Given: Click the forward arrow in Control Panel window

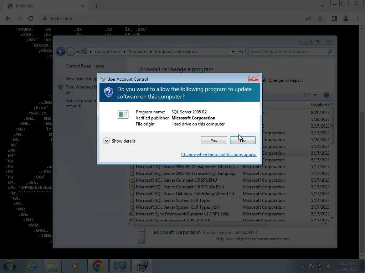Looking at the screenshot, I should tap(71, 52).
